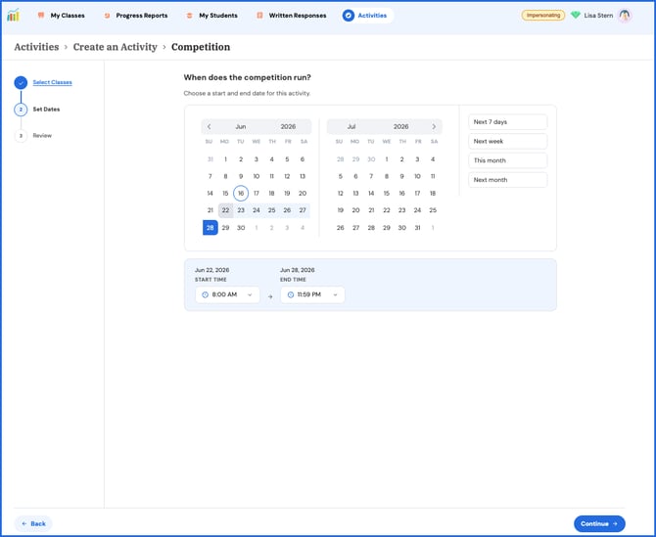Select June 1 in the calendar

(225, 159)
